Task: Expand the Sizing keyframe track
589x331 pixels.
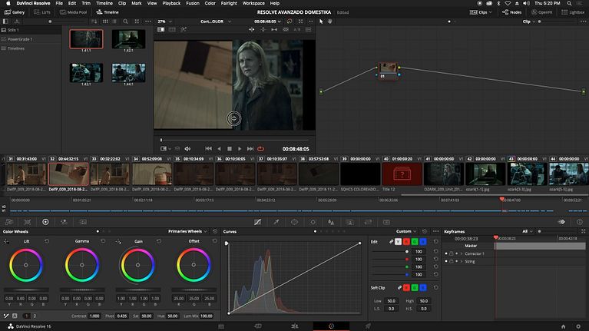Action: point(462,261)
